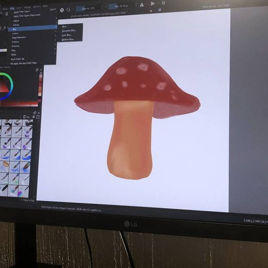This screenshot has width=268, height=268.
Task: Open the Tools menu in the menu bar
Action: [x=19, y=8]
